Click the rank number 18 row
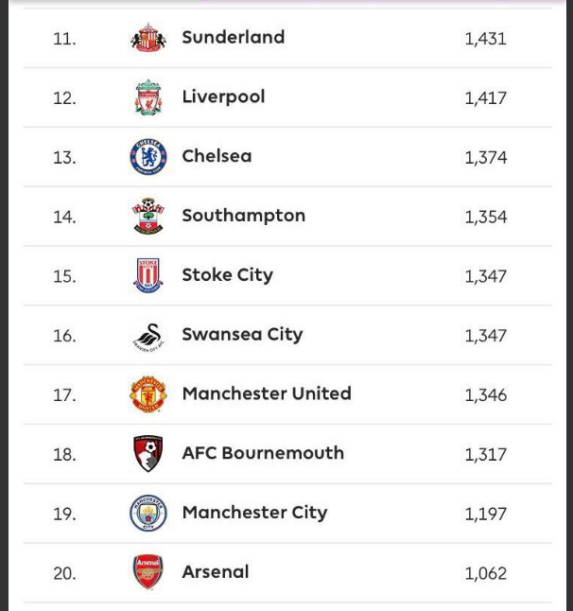This screenshot has height=611, width=573. point(287,454)
